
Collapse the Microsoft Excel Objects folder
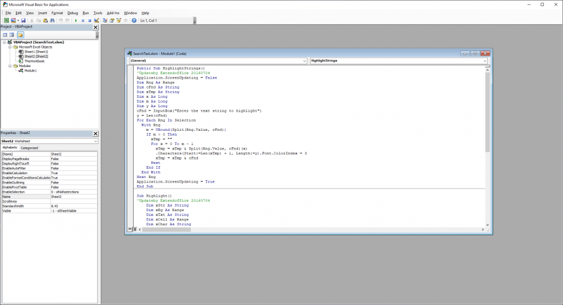10,47
